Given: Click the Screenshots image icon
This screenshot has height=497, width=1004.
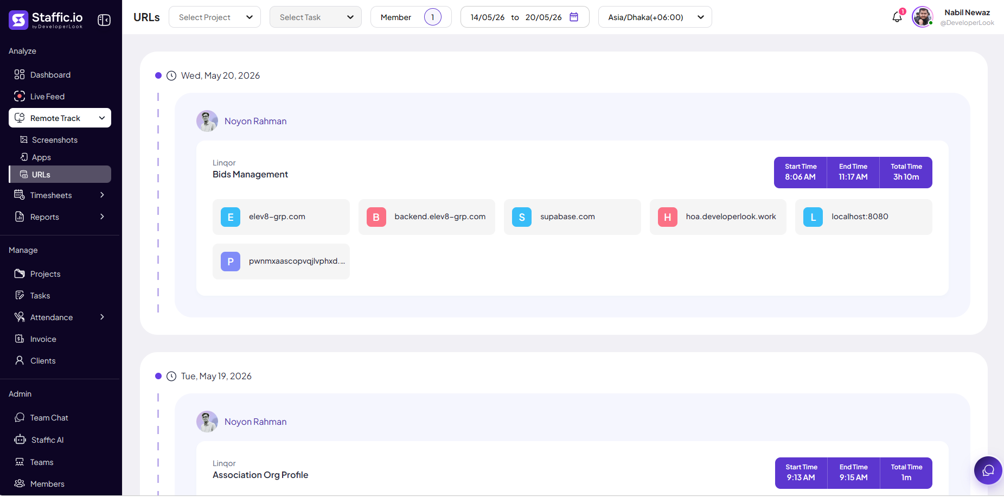Looking at the screenshot, I should (24, 139).
